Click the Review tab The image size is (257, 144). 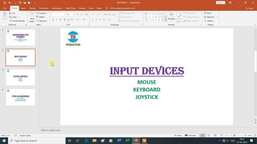pos(82,8)
